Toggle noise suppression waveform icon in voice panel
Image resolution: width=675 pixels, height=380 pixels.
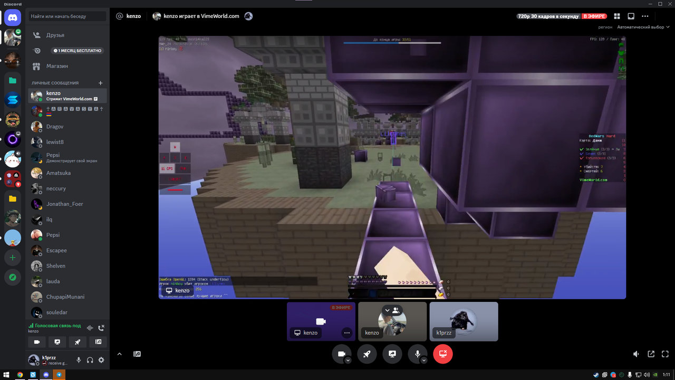tap(90, 328)
